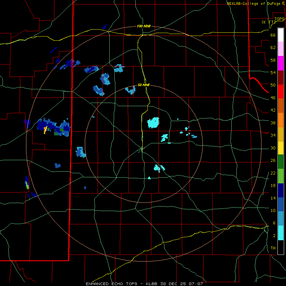Click the "TH" legend label
The image size is (286, 286).
[x=273, y=248]
